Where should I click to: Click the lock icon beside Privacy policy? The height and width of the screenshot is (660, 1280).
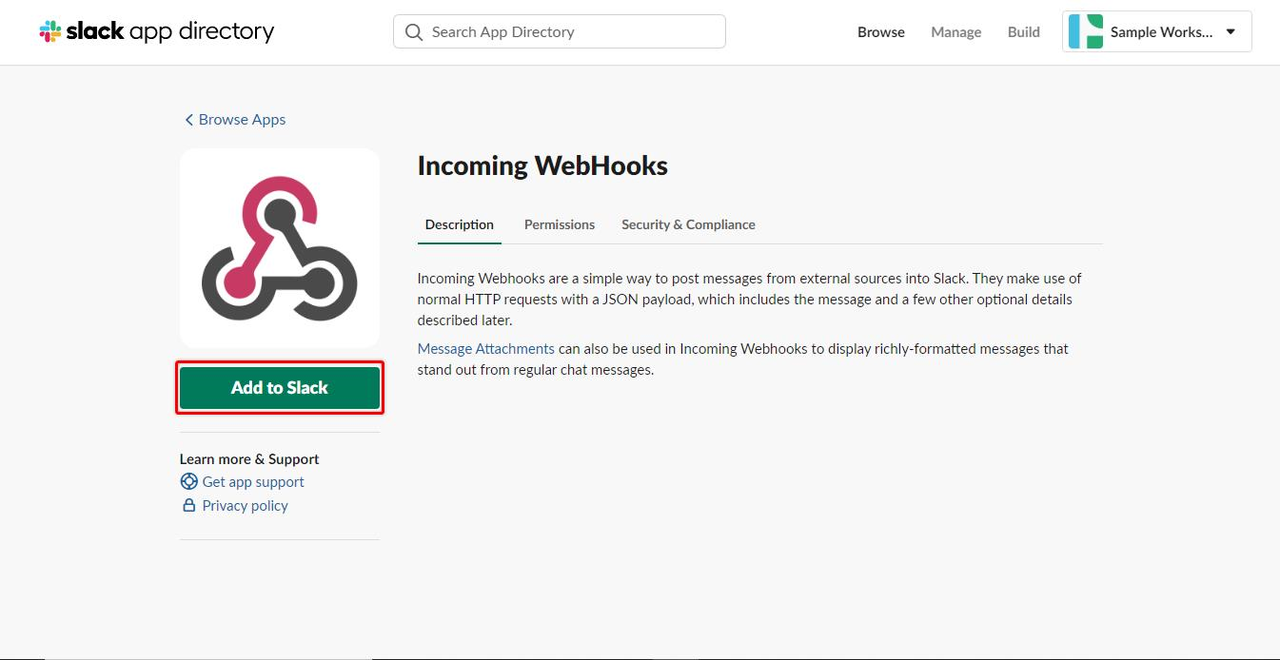pyautogui.click(x=188, y=505)
